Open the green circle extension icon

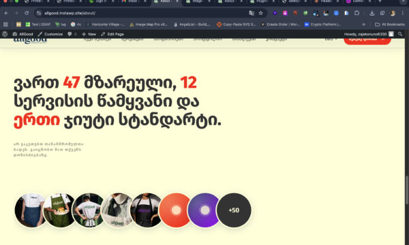(x=305, y=13)
